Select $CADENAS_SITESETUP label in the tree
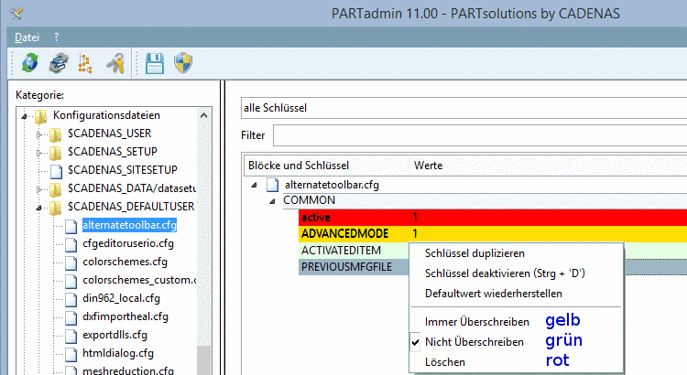The image size is (687, 375). [123, 170]
